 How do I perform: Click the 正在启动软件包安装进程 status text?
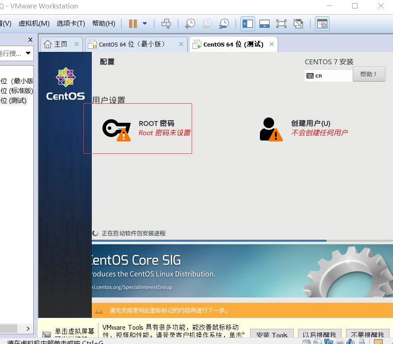coord(134,233)
